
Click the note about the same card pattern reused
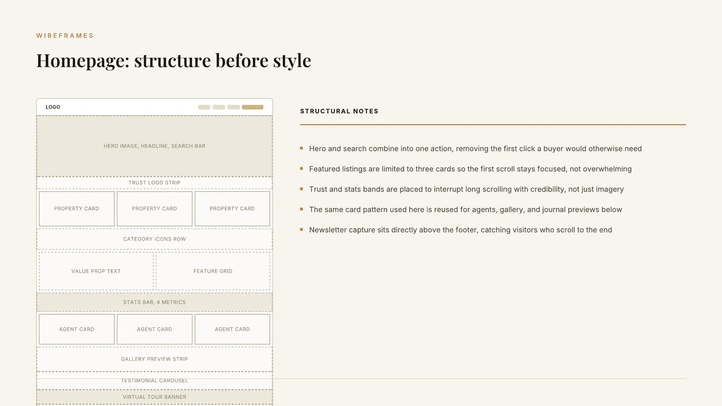click(x=465, y=210)
